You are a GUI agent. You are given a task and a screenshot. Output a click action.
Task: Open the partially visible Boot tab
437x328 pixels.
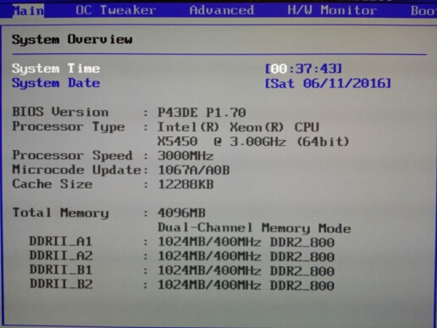423,11
